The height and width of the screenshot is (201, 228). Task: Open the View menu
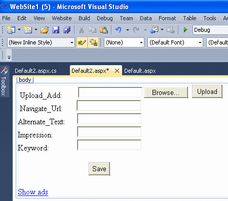point(39,18)
